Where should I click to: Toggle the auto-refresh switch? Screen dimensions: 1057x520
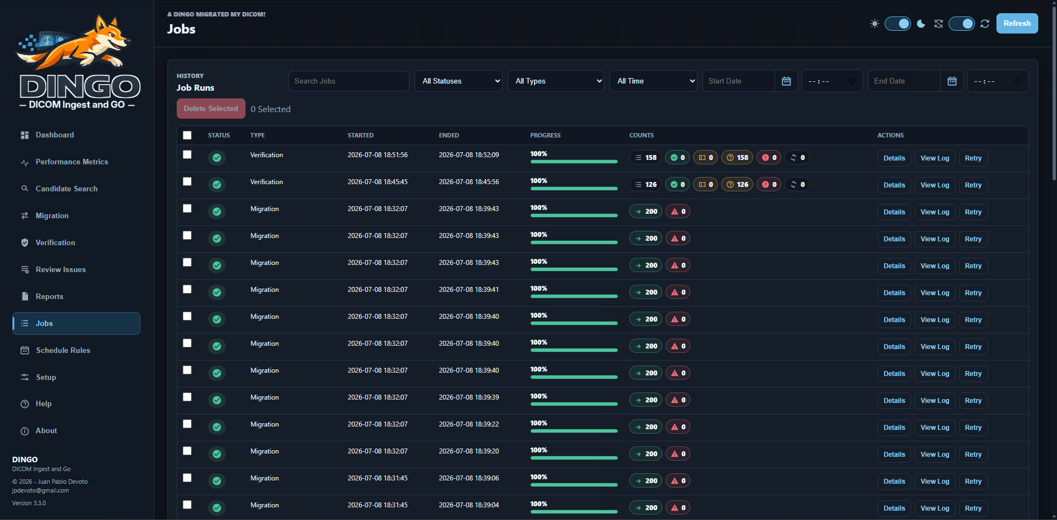[962, 24]
